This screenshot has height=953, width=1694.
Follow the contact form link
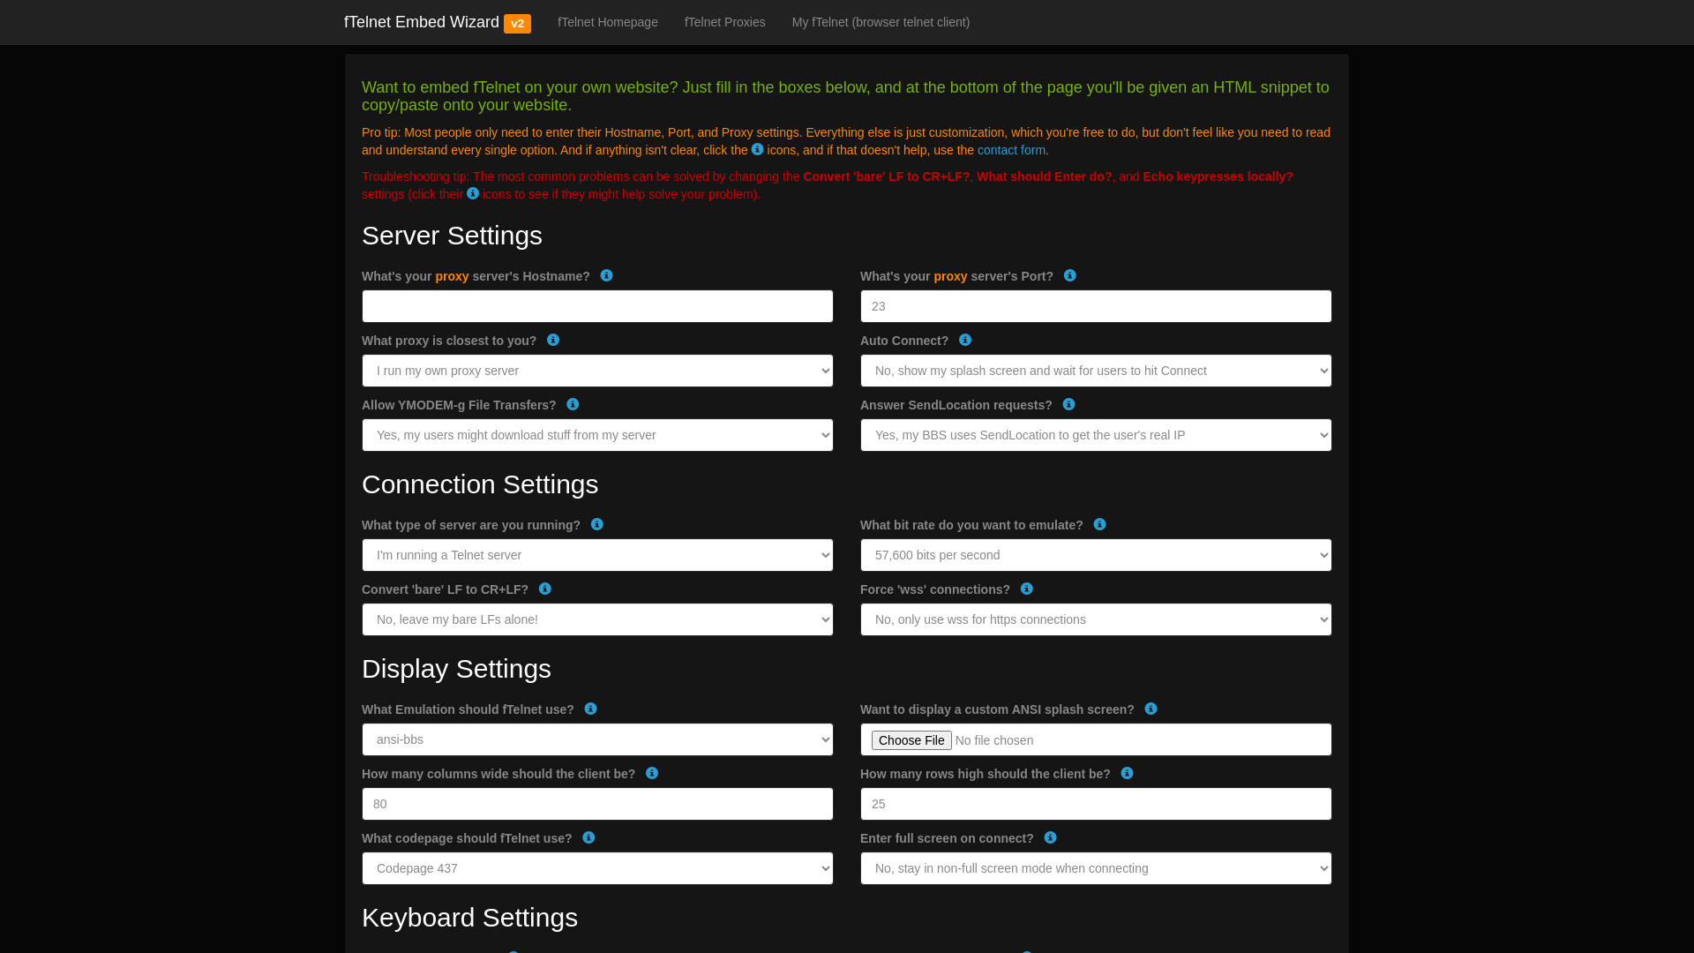(1011, 150)
